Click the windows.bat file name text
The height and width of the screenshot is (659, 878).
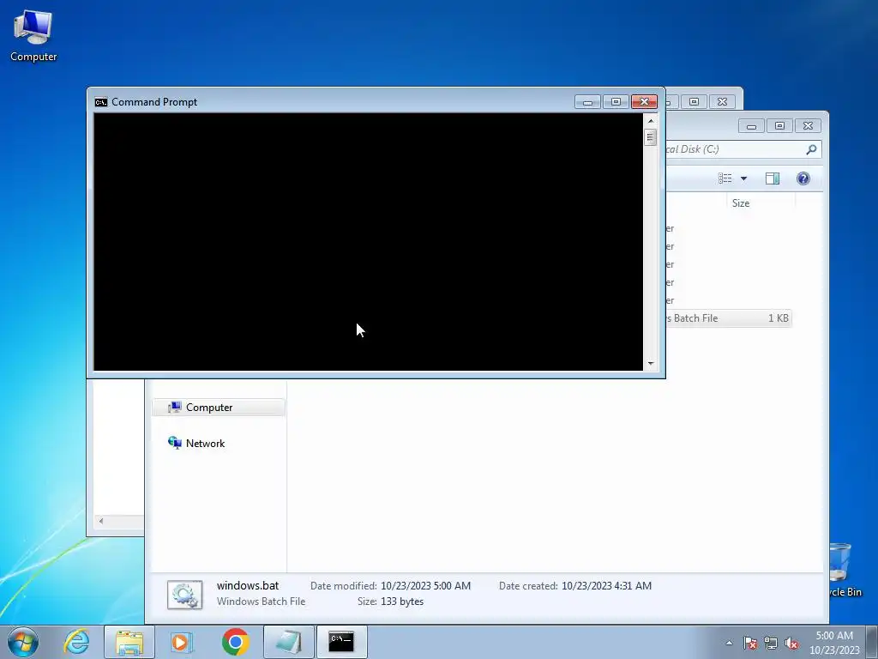[x=248, y=585]
